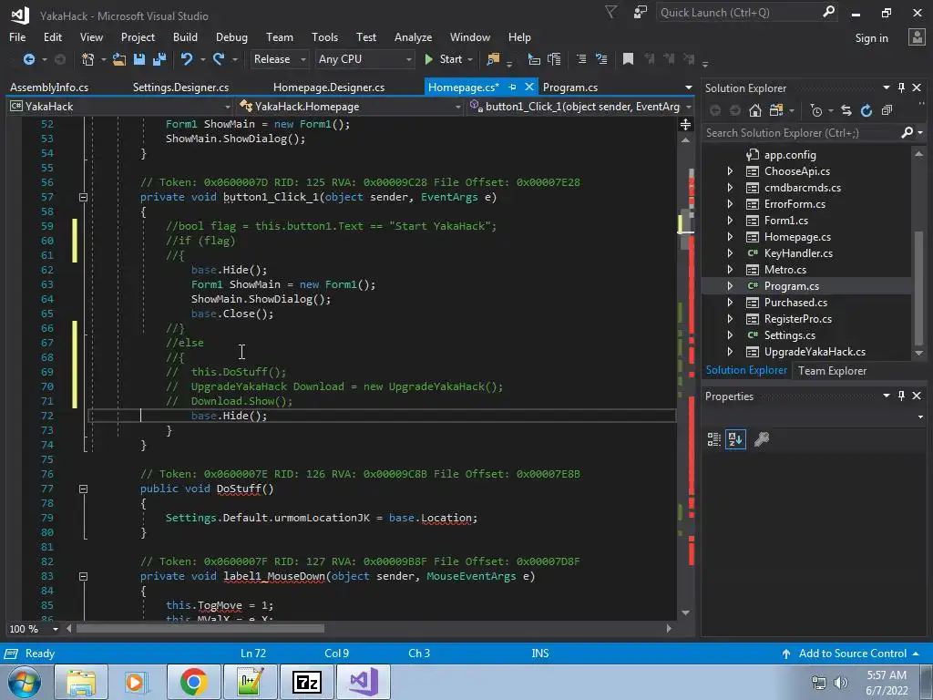Viewport: 933px width, 700px height.
Task: Click the Property Pages wrench icon
Action: tap(762, 439)
